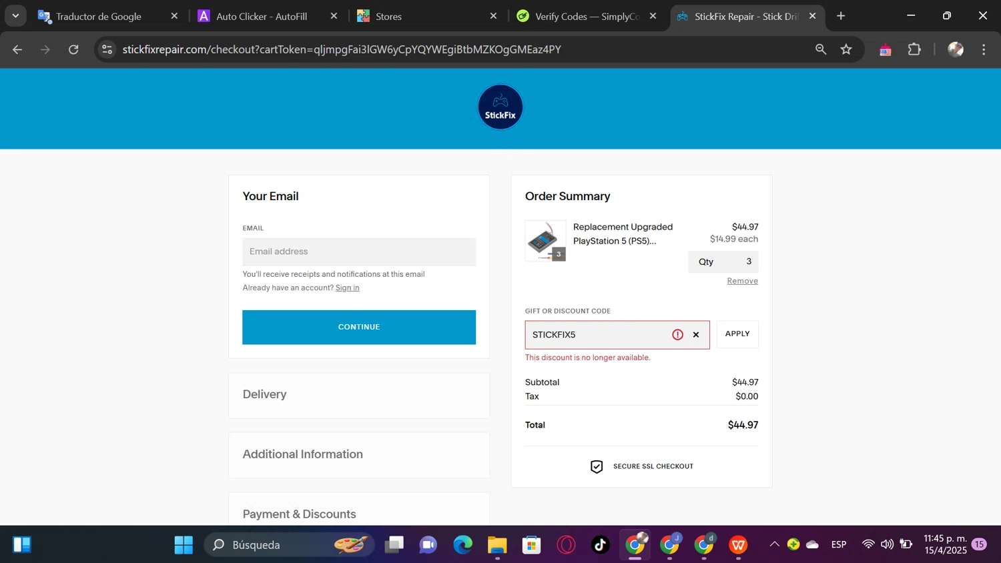
Task: Select the StickFix Repair tab
Action: pos(746,16)
